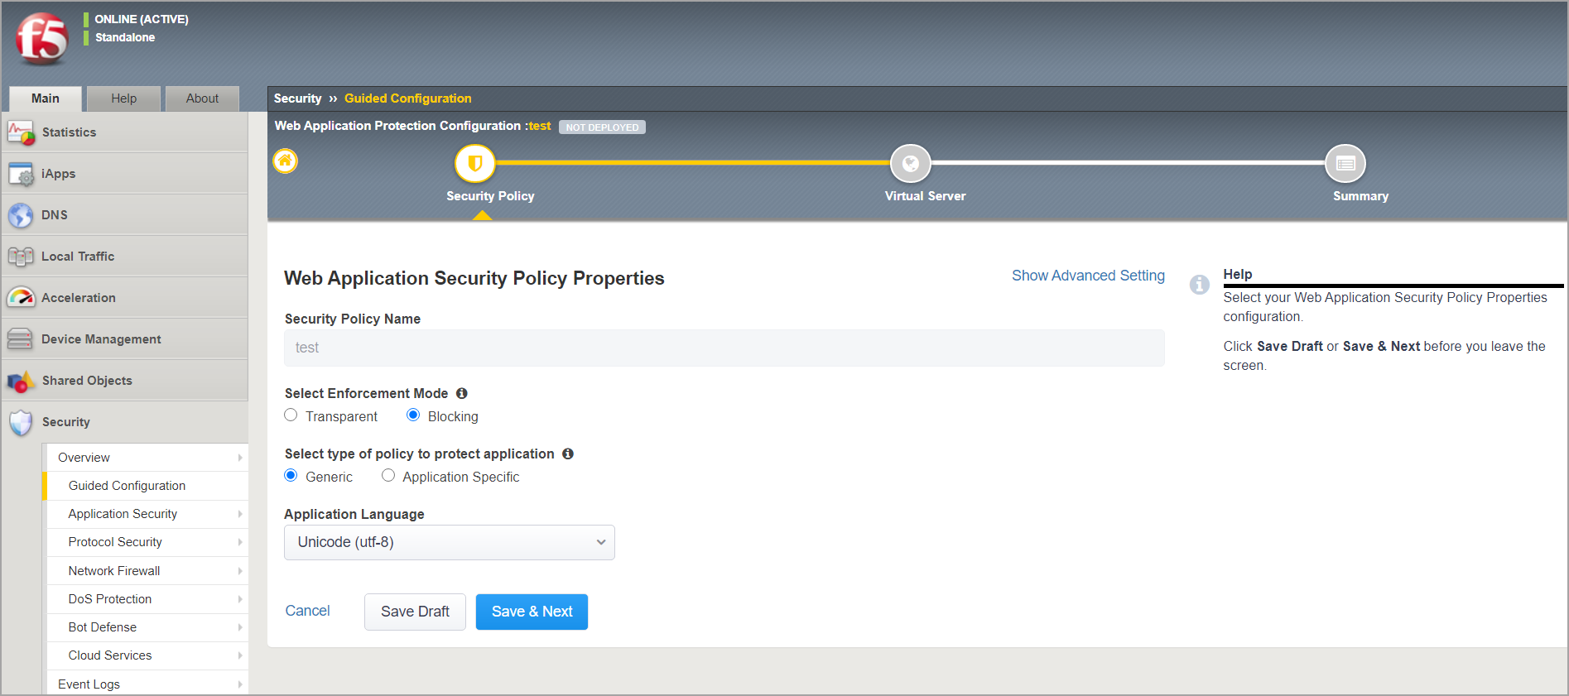Open Statistics from the sidebar icon
This screenshot has height=696, width=1569.
(21, 132)
